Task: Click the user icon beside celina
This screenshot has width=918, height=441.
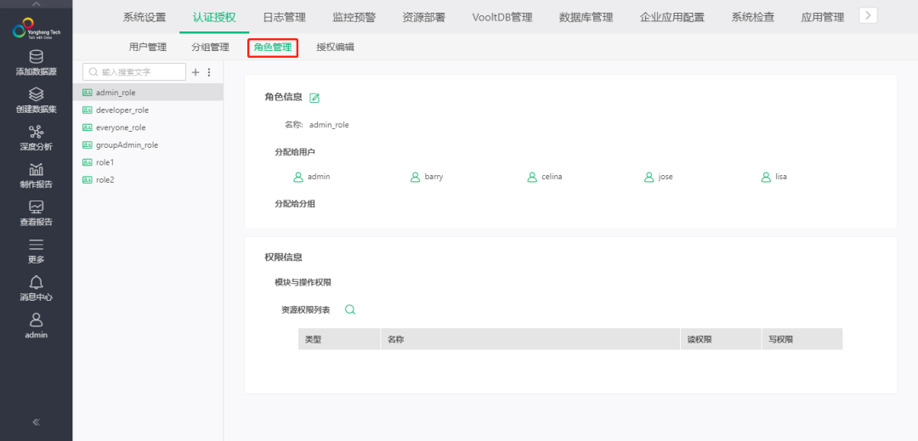Action: pos(532,177)
